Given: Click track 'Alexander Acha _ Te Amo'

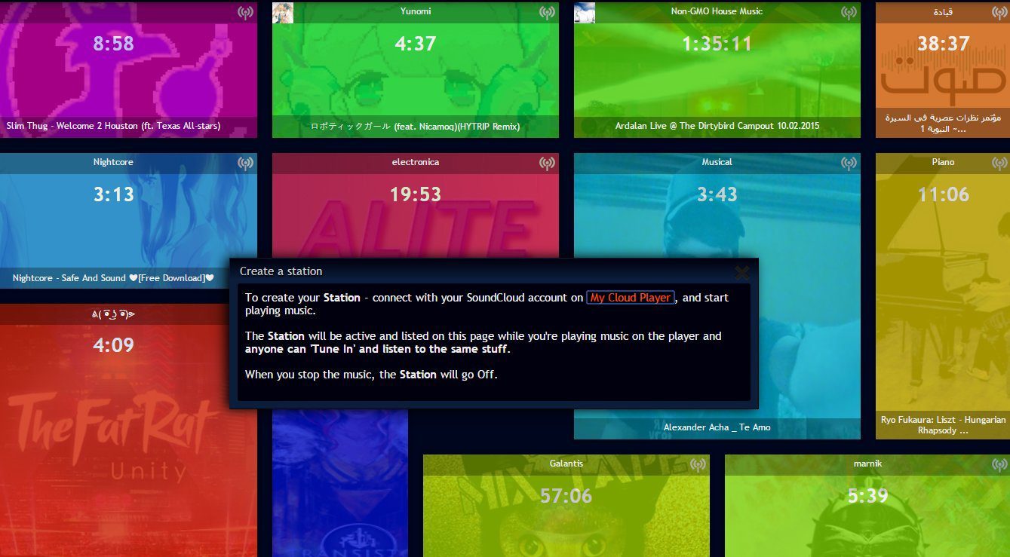Looking at the screenshot, I should pos(717,427).
